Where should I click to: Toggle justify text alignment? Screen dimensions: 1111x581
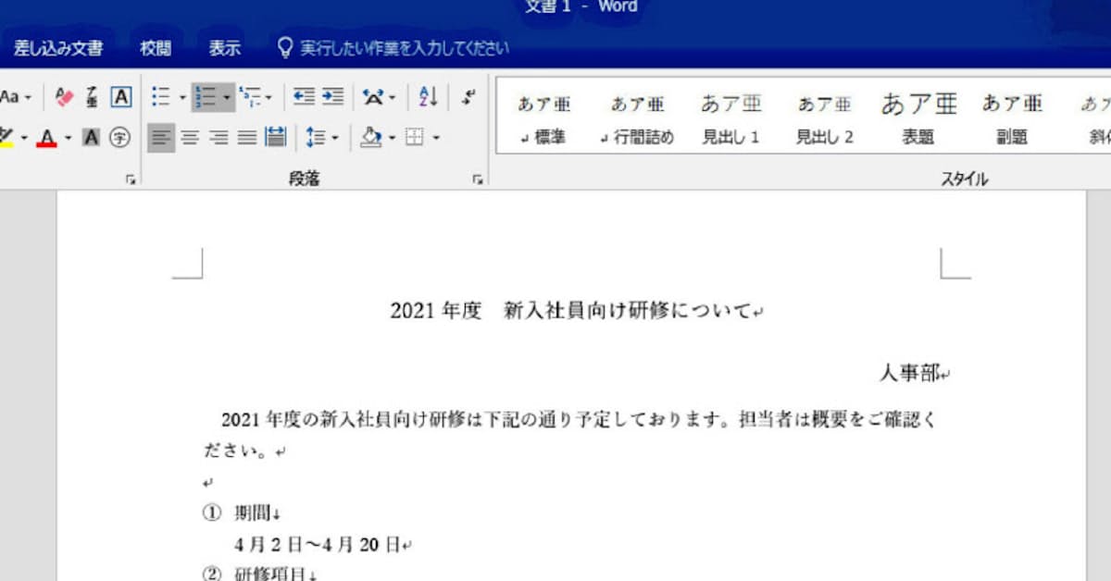pos(246,138)
